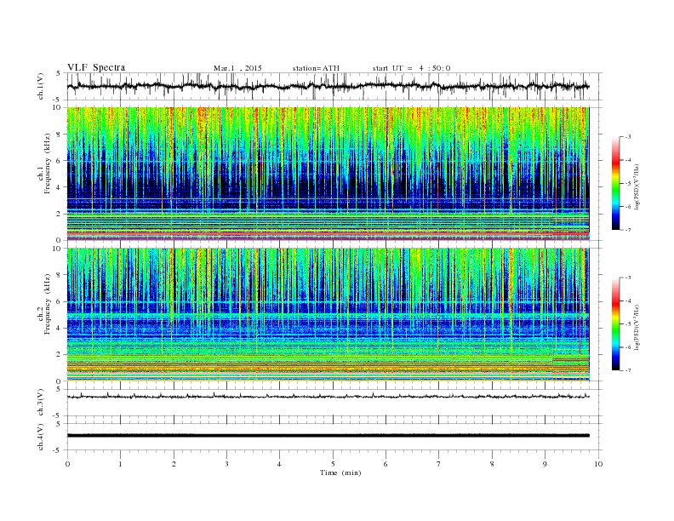Select the date text "Mar.1 , 2015"
674x521 pixels.
click(x=237, y=68)
